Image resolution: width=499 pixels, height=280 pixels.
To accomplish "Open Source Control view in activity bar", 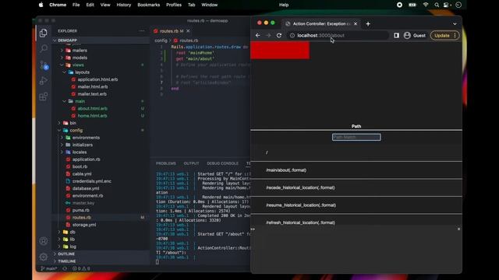I will pos(44,65).
